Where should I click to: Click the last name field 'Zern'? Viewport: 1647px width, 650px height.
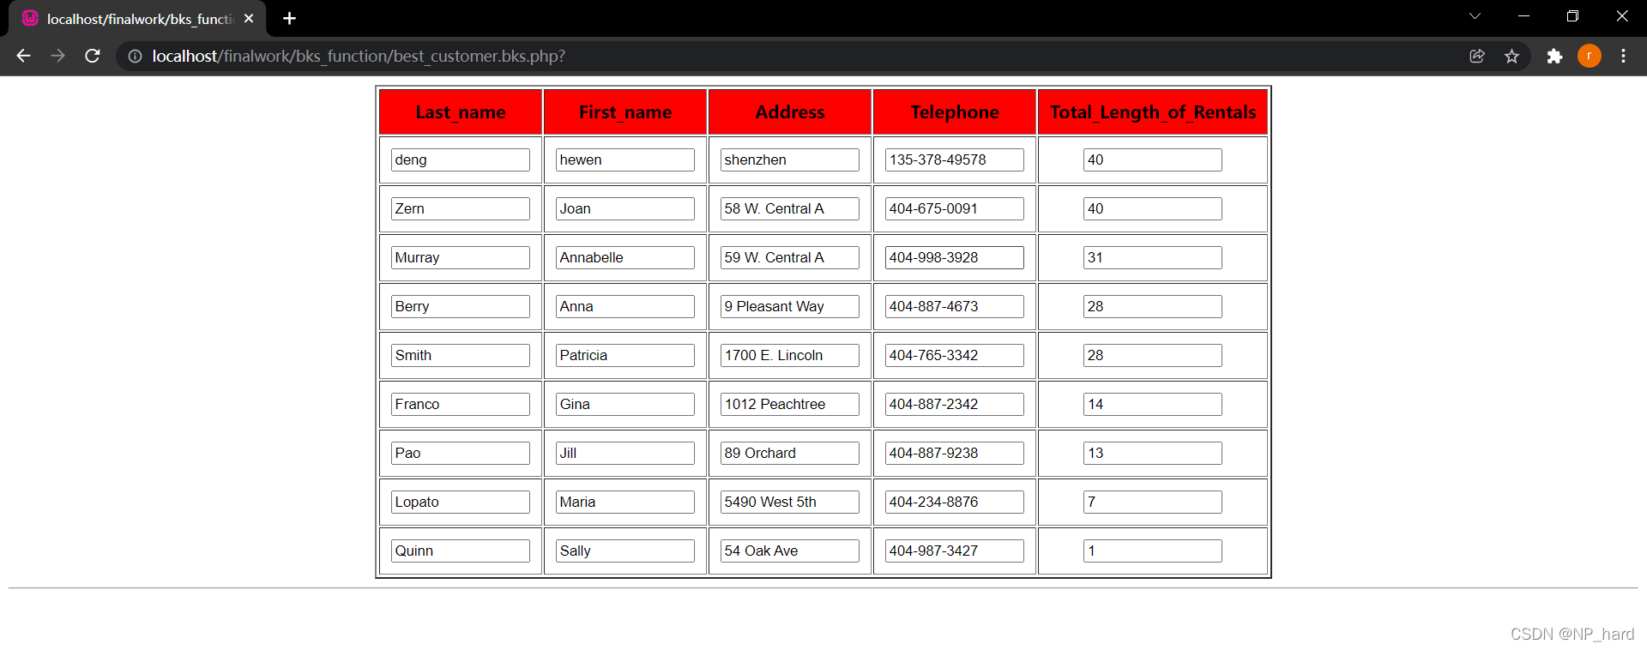(461, 208)
